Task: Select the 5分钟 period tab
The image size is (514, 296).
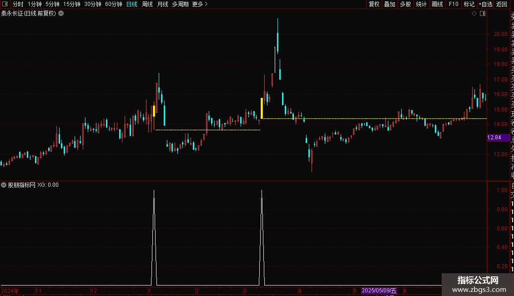Action: [x=52, y=4]
